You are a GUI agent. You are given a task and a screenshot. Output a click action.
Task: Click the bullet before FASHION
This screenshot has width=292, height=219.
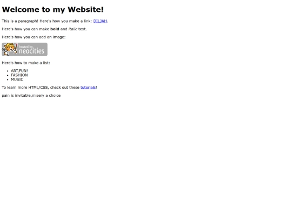(8, 75)
